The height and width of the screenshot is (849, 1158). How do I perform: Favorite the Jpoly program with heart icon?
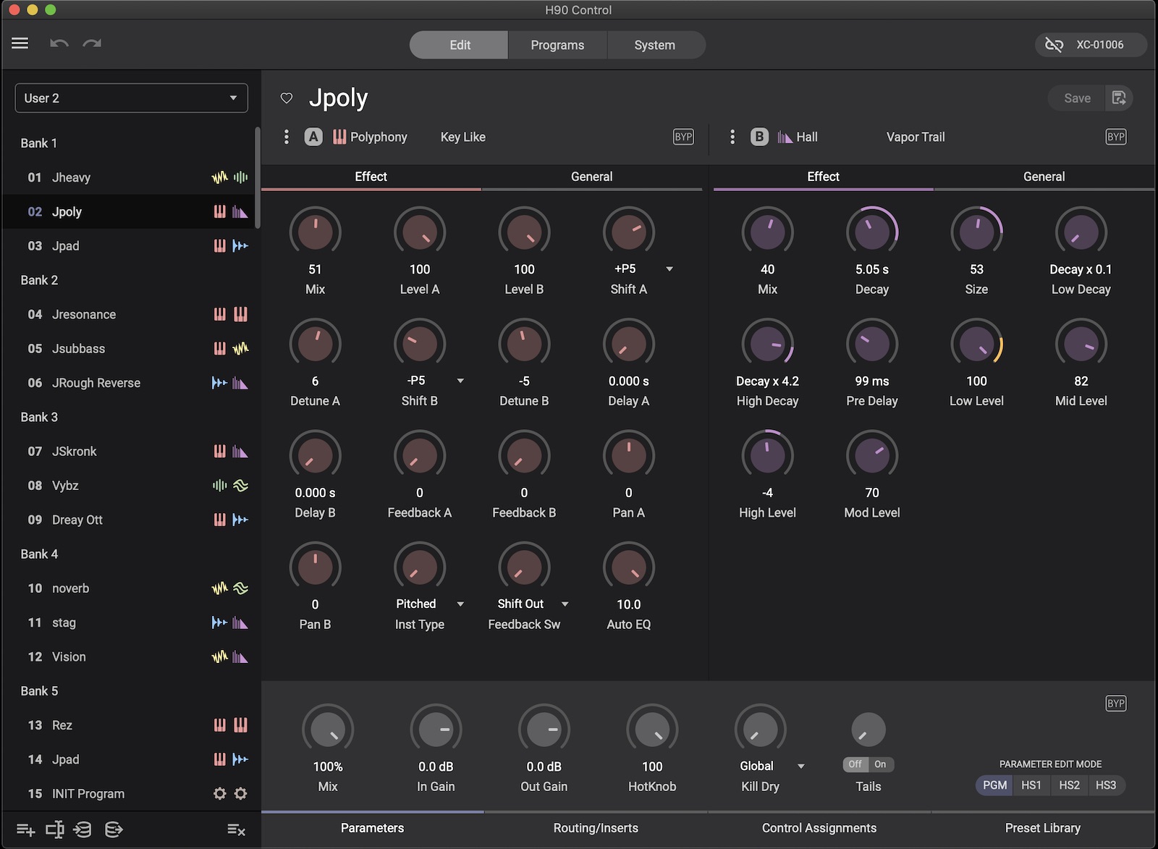287,98
